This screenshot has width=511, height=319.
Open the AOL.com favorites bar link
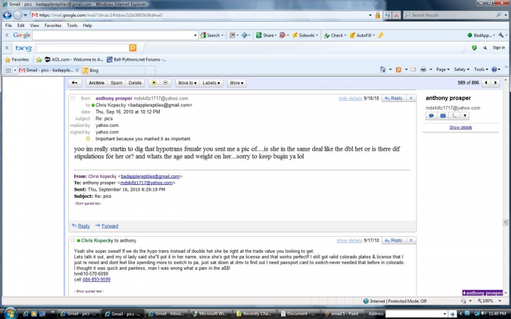tap(73, 59)
